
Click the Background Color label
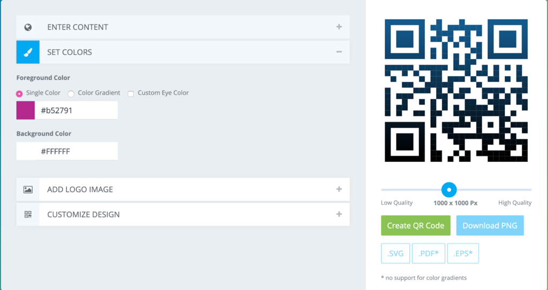(44, 134)
